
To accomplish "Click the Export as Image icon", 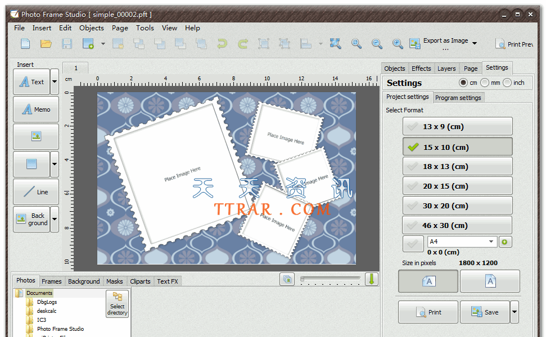I will 415,44.
